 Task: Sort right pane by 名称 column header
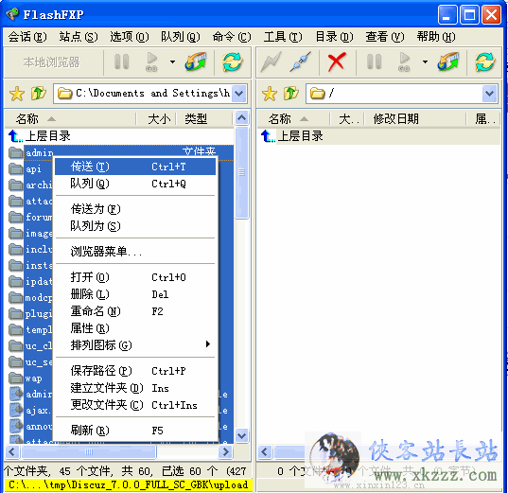[294, 119]
